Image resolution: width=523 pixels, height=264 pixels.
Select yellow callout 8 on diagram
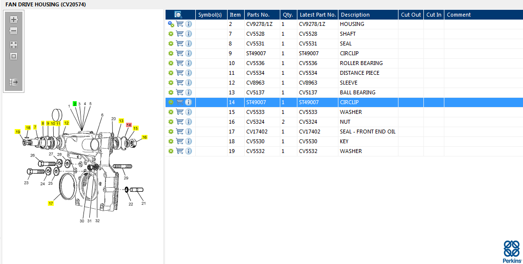click(x=42, y=123)
